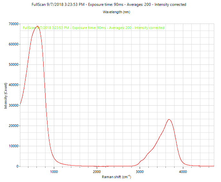Screen dimensions: 221x182
Task: Click the 2000 tick label on x-axis
Action: pos(97,172)
